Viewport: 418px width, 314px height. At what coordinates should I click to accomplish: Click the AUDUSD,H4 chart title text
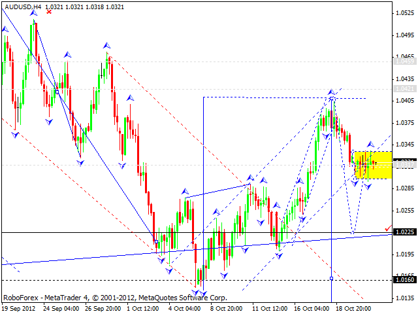24,7
